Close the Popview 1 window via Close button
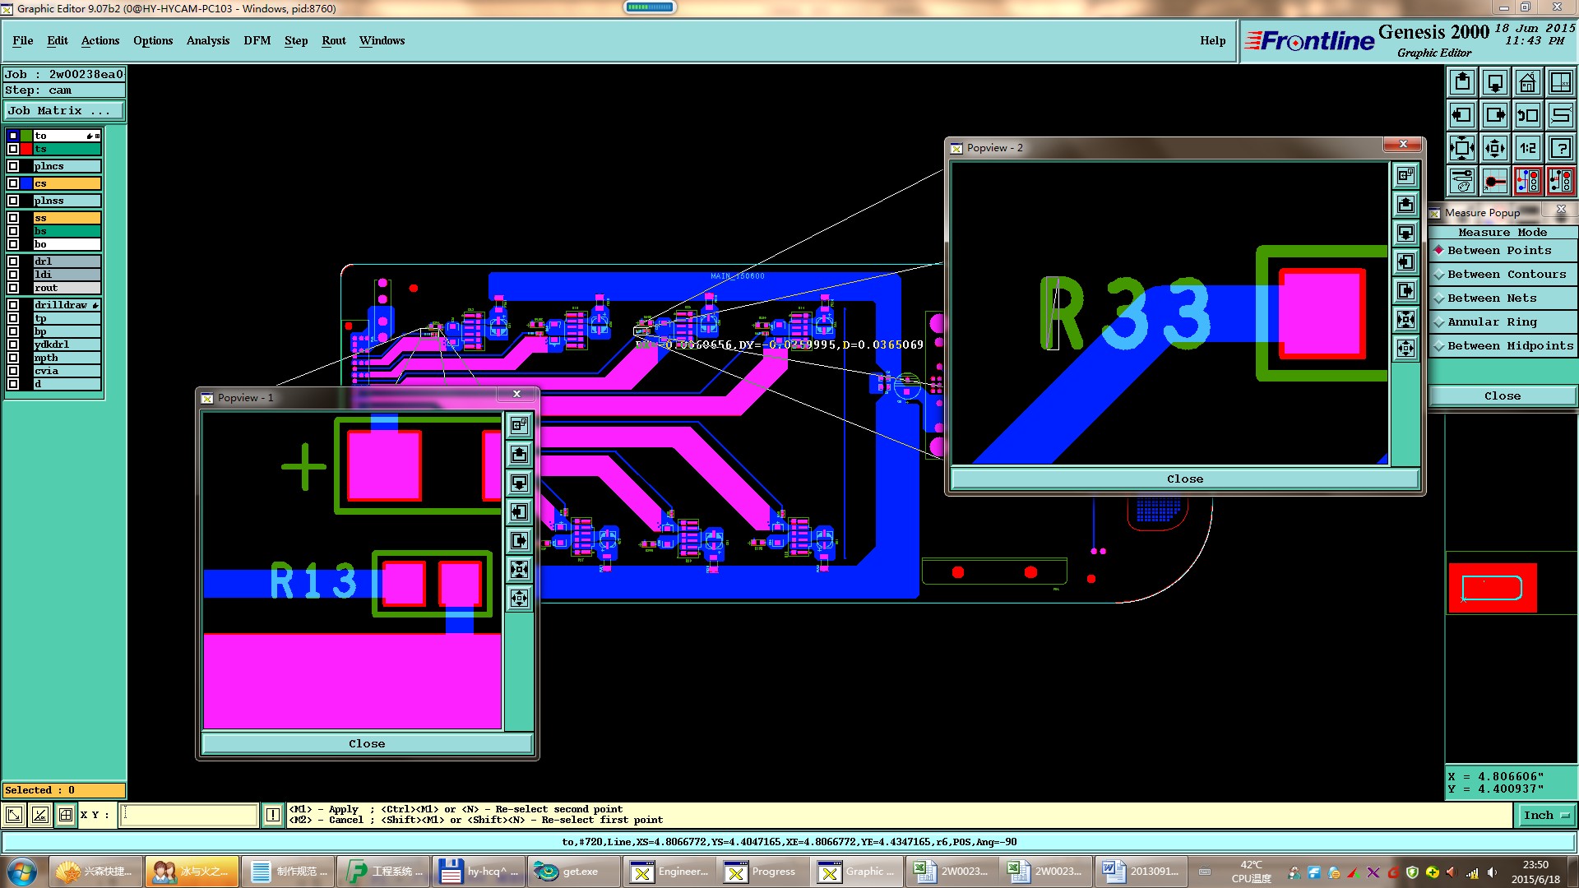This screenshot has width=1579, height=888. (x=367, y=743)
